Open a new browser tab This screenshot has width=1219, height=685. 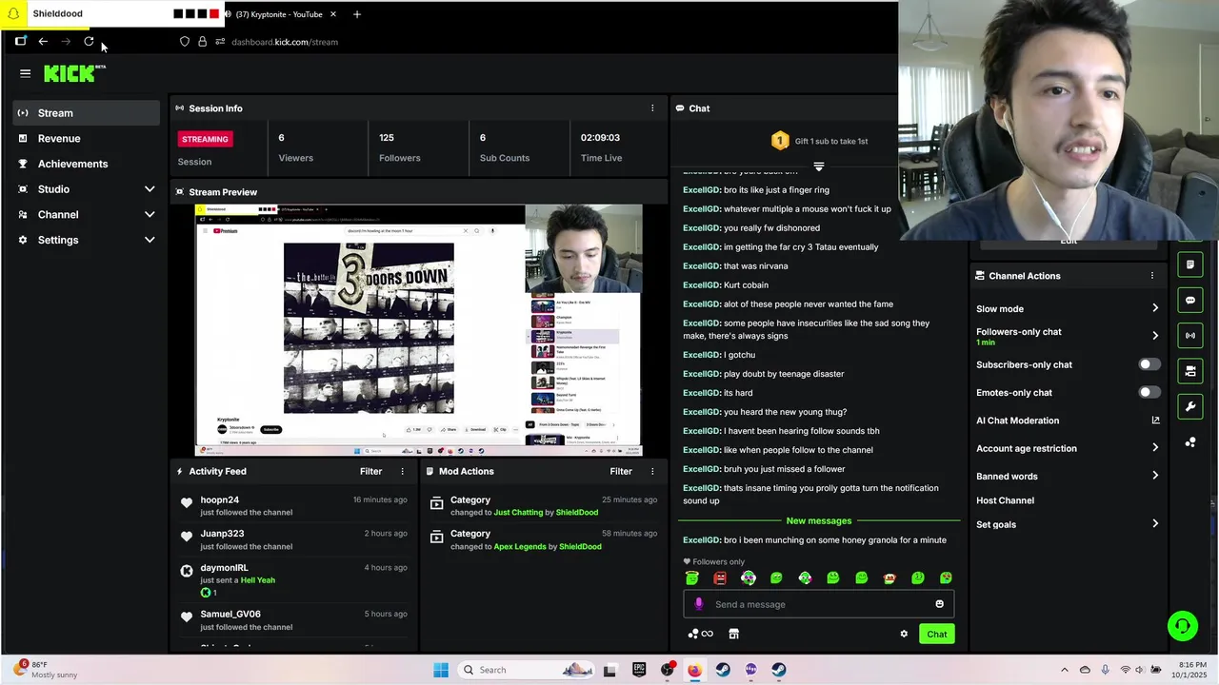click(356, 14)
